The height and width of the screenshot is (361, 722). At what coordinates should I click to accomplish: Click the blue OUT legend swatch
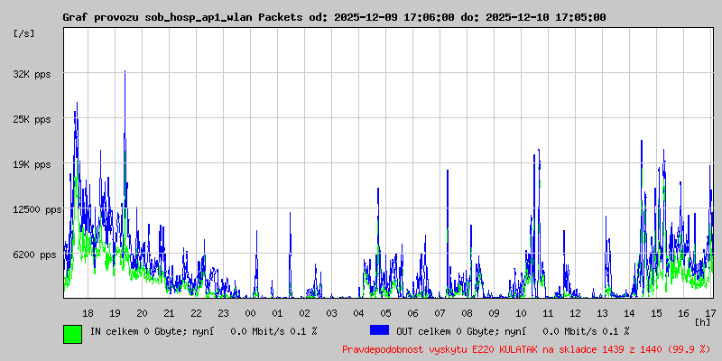point(379,330)
